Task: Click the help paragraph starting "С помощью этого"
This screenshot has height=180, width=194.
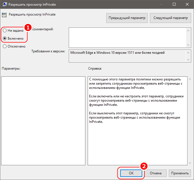Action: [135, 83]
